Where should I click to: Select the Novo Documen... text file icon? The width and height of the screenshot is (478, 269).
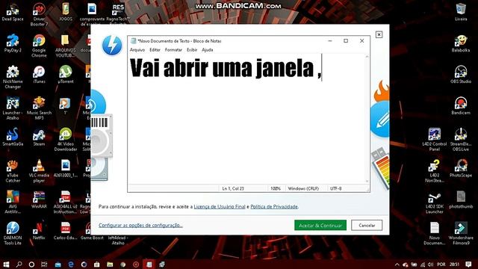435,234
